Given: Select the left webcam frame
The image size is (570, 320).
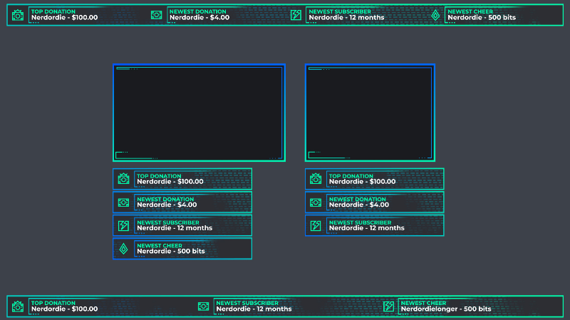Looking at the screenshot, I should (x=199, y=113).
